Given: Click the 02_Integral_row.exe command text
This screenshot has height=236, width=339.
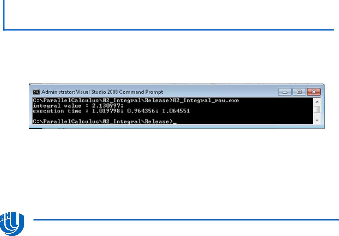Looking at the screenshot, I should tap(206, 100).
